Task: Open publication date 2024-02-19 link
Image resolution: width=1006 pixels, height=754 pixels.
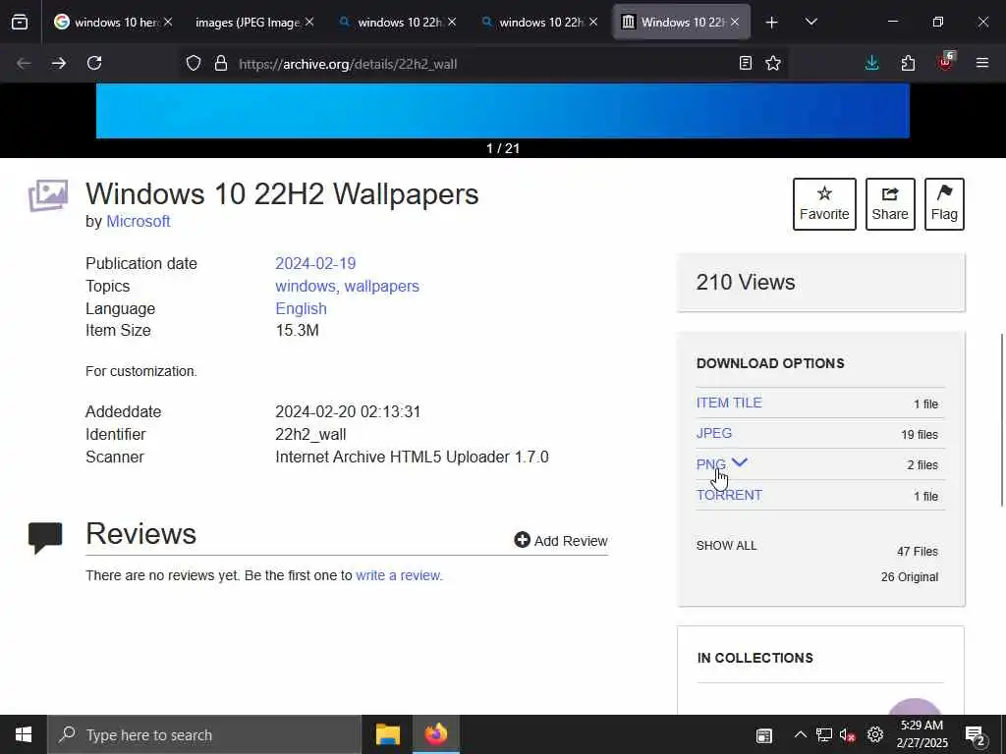Action: tap(315, 263)
